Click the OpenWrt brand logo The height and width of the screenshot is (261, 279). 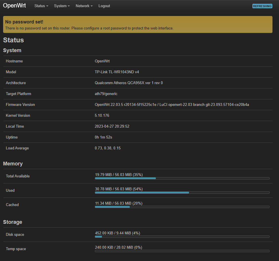(x=14, y=5)
